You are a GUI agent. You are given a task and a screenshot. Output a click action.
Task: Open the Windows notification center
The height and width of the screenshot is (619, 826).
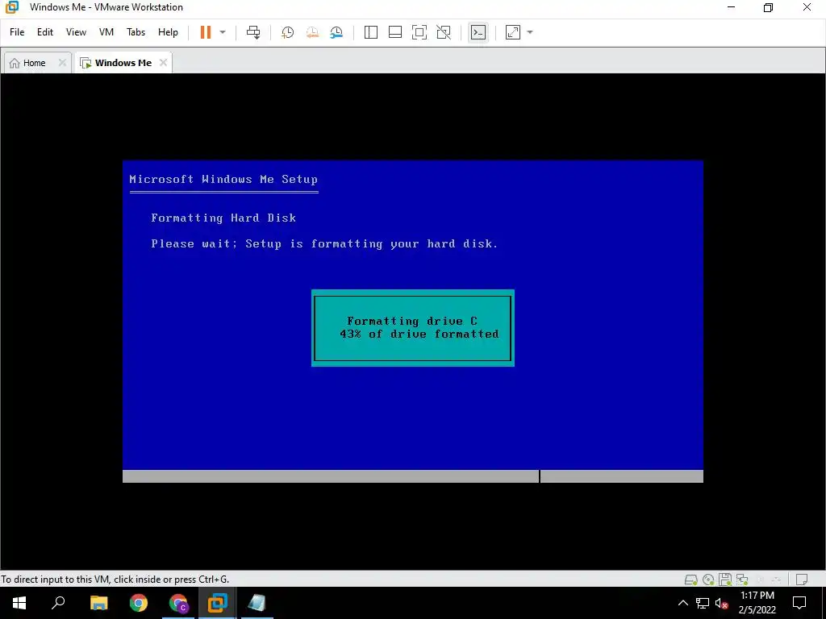tap(799, 603)
